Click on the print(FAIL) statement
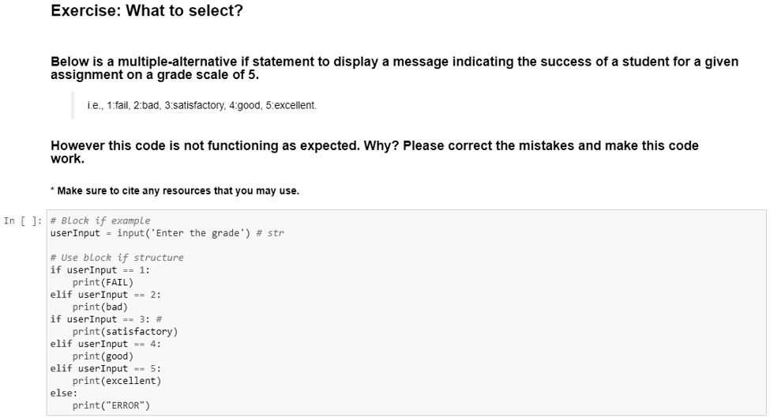The height and width of the screenshot is (418, 770). click(103, 282)
